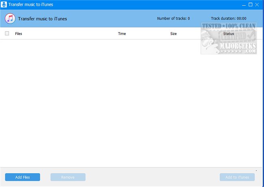Click the 'Transfer music to iTunes' heading

42,19
